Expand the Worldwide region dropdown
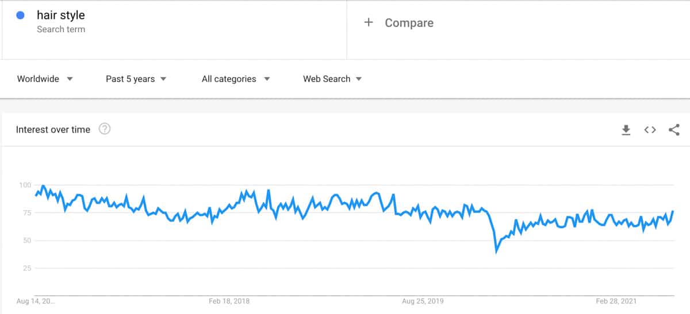The image size is (690, 314). click(x=45, y=79)
